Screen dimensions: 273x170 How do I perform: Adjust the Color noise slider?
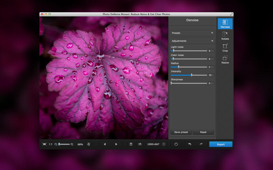[189, 59]
